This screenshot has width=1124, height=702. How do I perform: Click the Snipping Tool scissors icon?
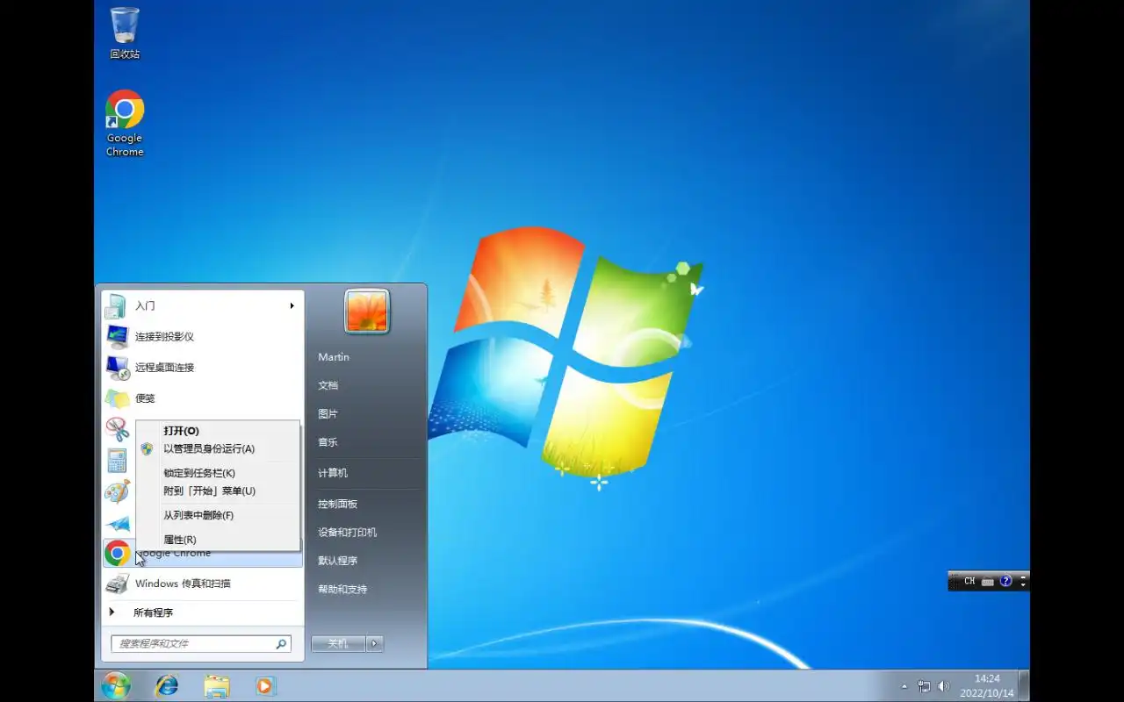(x=117, y=429)
